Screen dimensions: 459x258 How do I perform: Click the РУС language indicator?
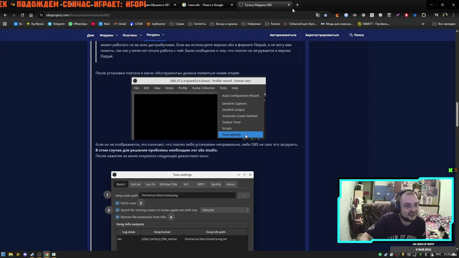click(438, 254)
